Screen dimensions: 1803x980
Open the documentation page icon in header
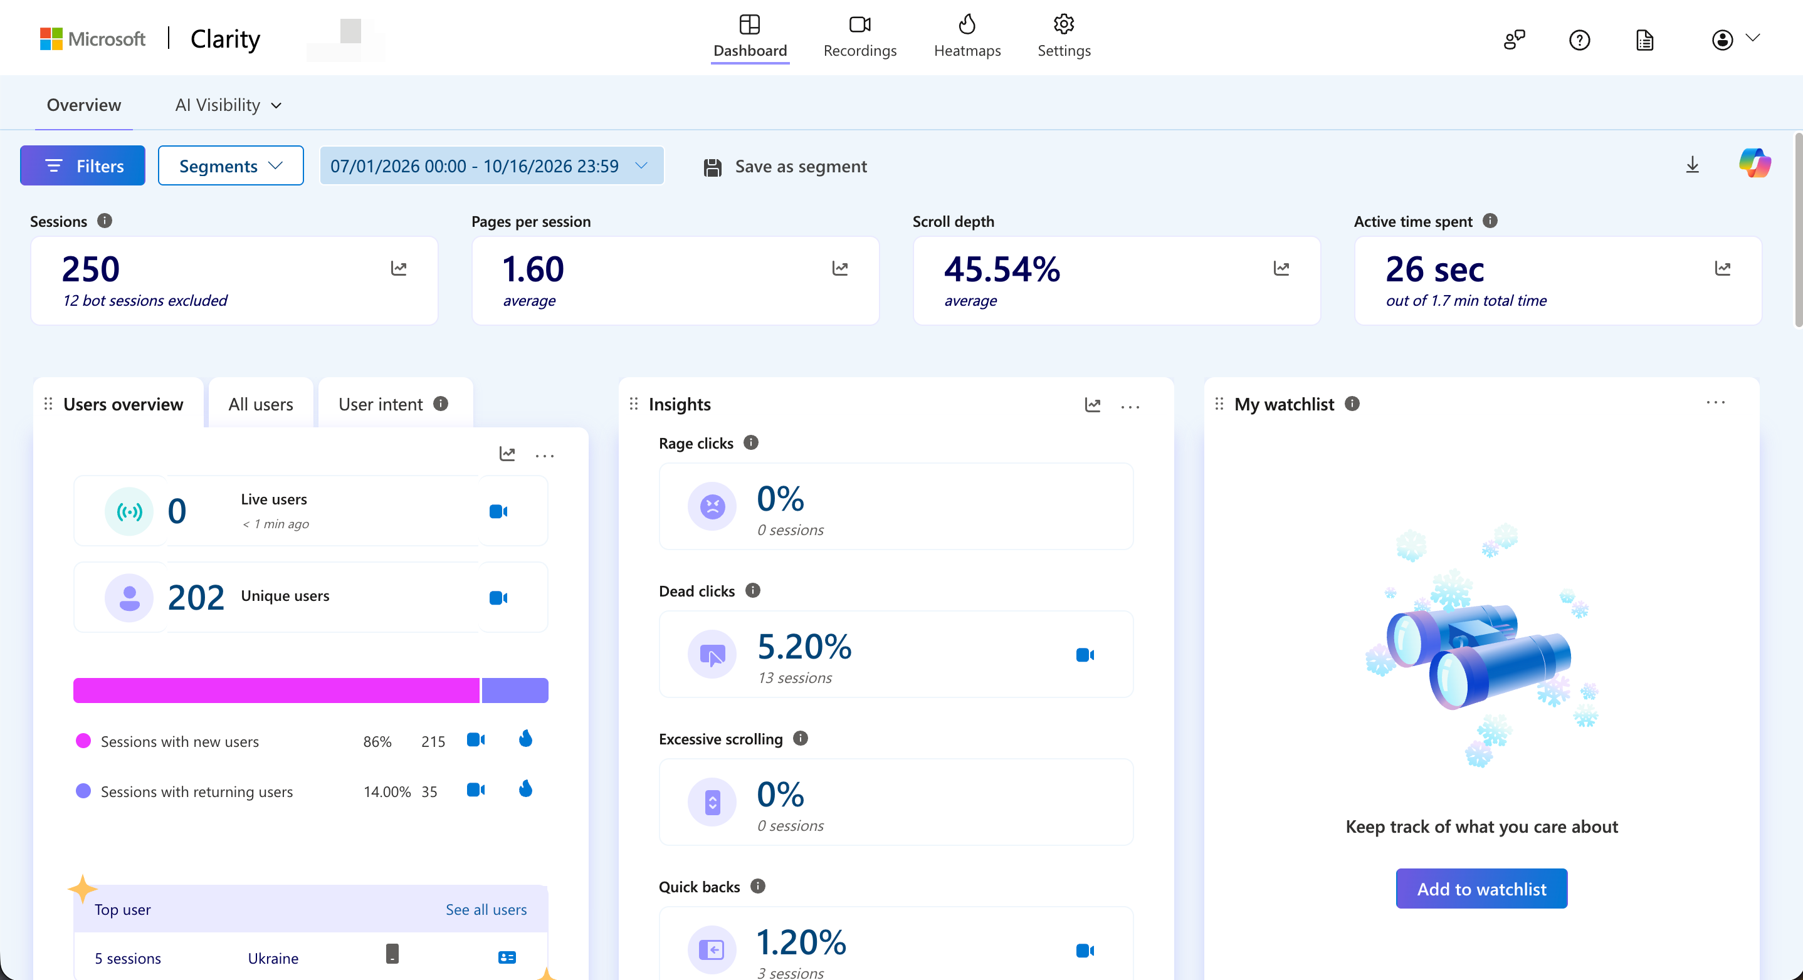tap(1645, 40)
